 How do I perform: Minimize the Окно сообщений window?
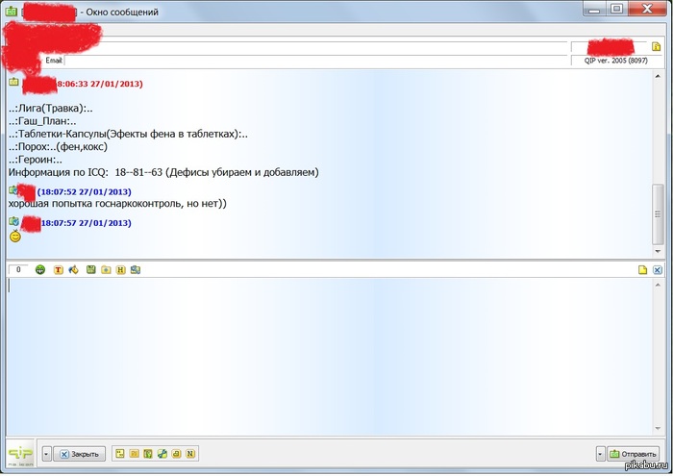coord(594,9)
